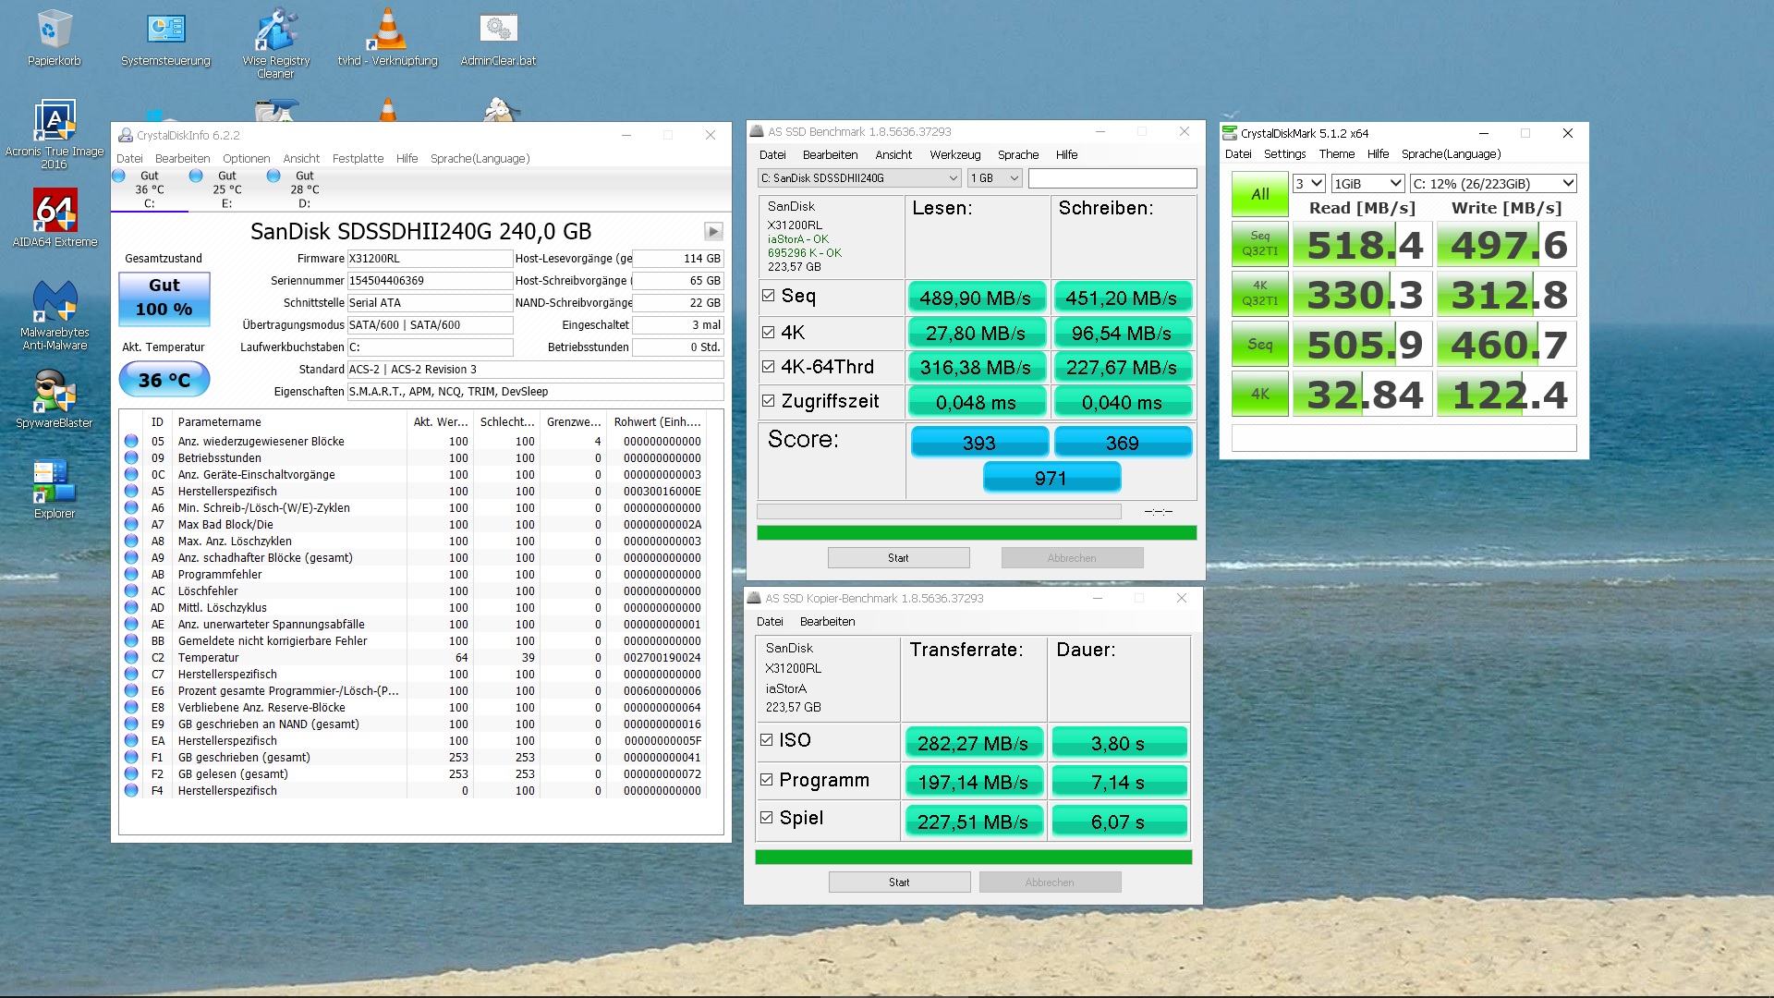Image resolution: width=1774 pixels, height=998 pixels.
Task: Click the empty text field in AS SSD Benchmark
Action: pyautogui.click(x=1112, y=178)
